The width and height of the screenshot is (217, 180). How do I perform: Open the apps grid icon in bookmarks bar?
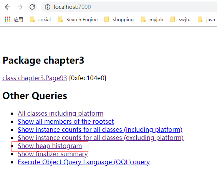pos(7,19)
